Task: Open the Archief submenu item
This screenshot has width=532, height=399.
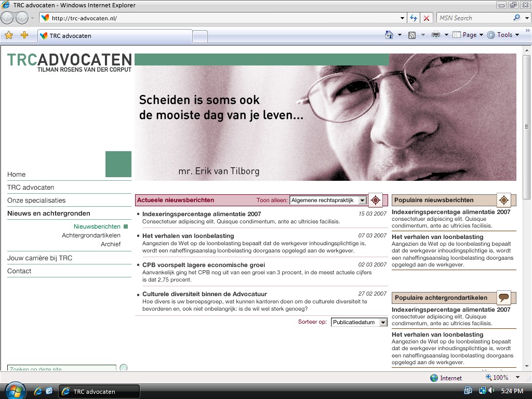Action: [111, 244]
